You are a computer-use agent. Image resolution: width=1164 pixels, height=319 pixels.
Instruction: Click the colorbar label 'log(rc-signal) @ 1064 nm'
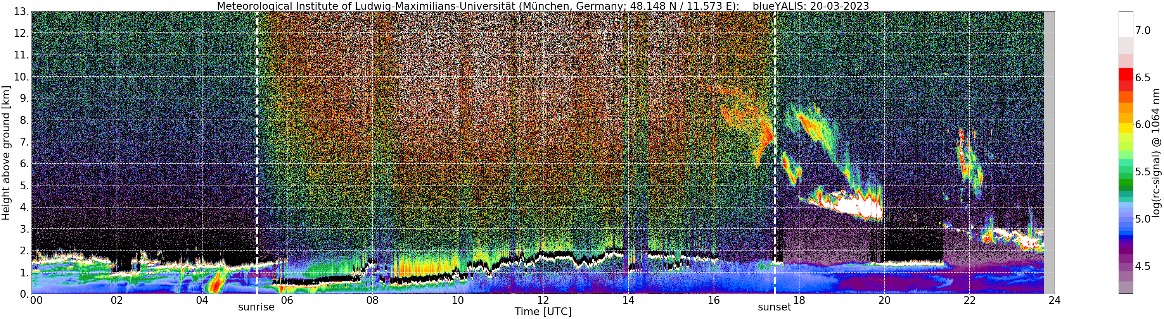1156,153
